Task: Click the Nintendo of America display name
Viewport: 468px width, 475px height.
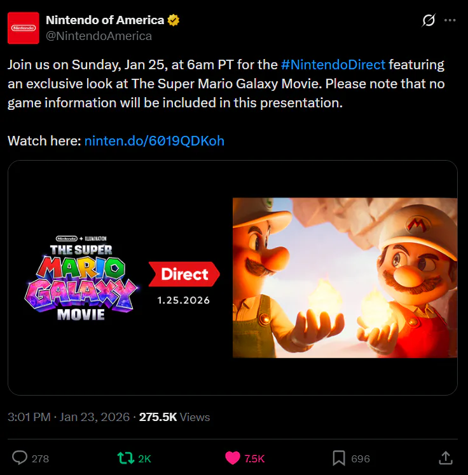Action: click(x=105, y=20)
